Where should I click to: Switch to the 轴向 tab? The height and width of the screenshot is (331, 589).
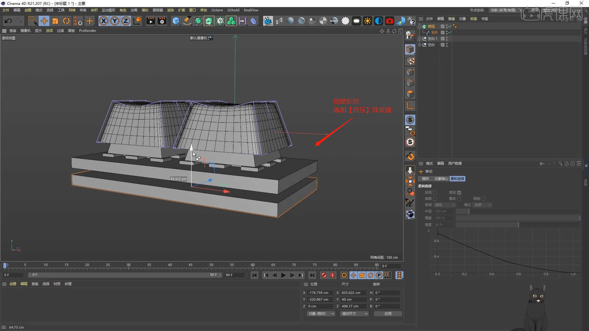pos(425,179)
